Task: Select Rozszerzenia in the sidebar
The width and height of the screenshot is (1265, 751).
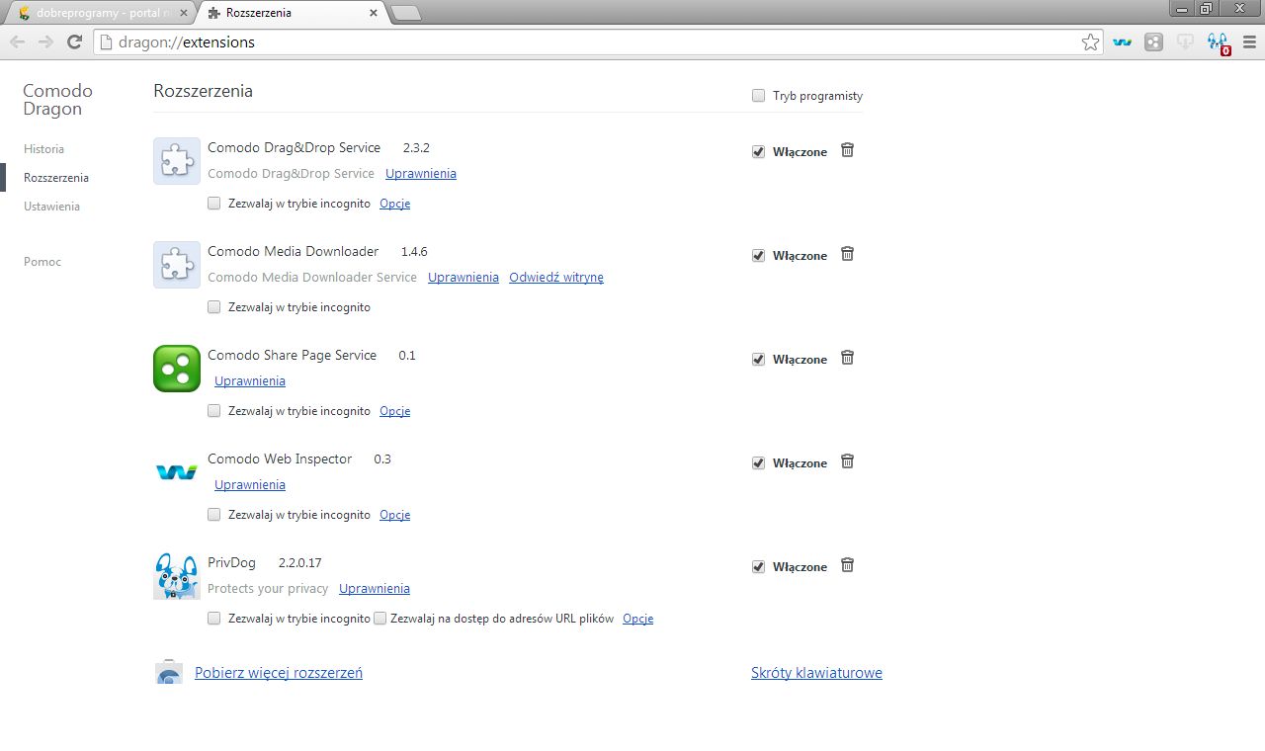Action: 56,178
